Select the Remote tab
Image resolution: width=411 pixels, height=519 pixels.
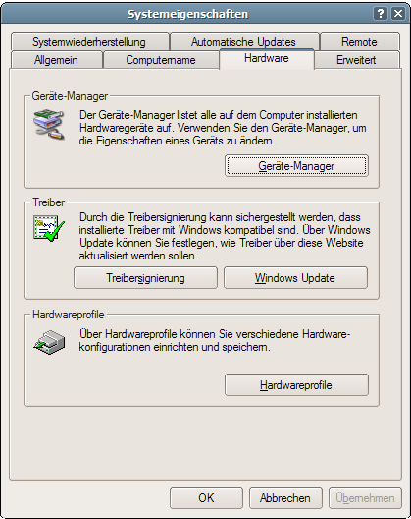359,42
